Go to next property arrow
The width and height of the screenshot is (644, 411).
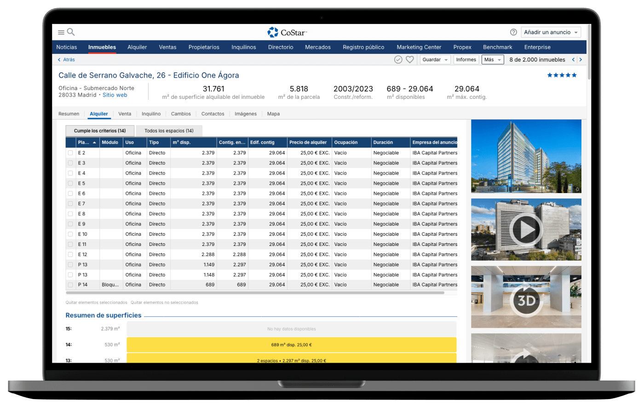581,60
